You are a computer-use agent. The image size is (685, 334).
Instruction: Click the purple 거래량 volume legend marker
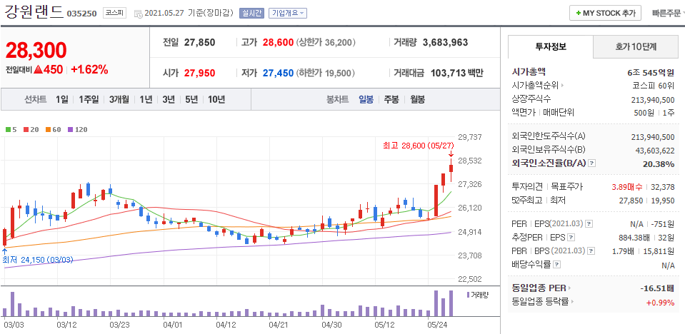[x=469, y=295]
